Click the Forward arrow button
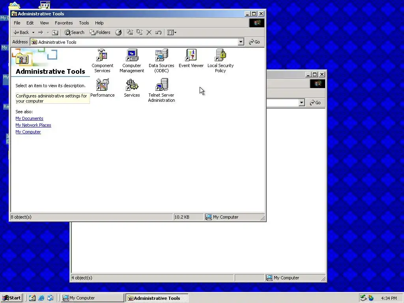Viewport: 404px width, 303px height. (x=41, y=32)
